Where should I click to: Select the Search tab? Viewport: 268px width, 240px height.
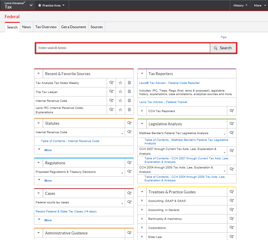pyautogui.click(x=12, y=27)
